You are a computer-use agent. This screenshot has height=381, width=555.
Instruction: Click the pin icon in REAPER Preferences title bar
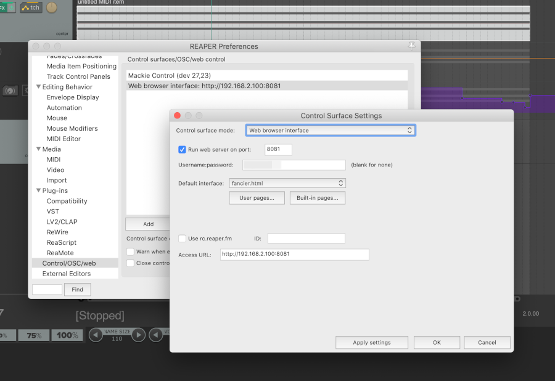[412, 46]
